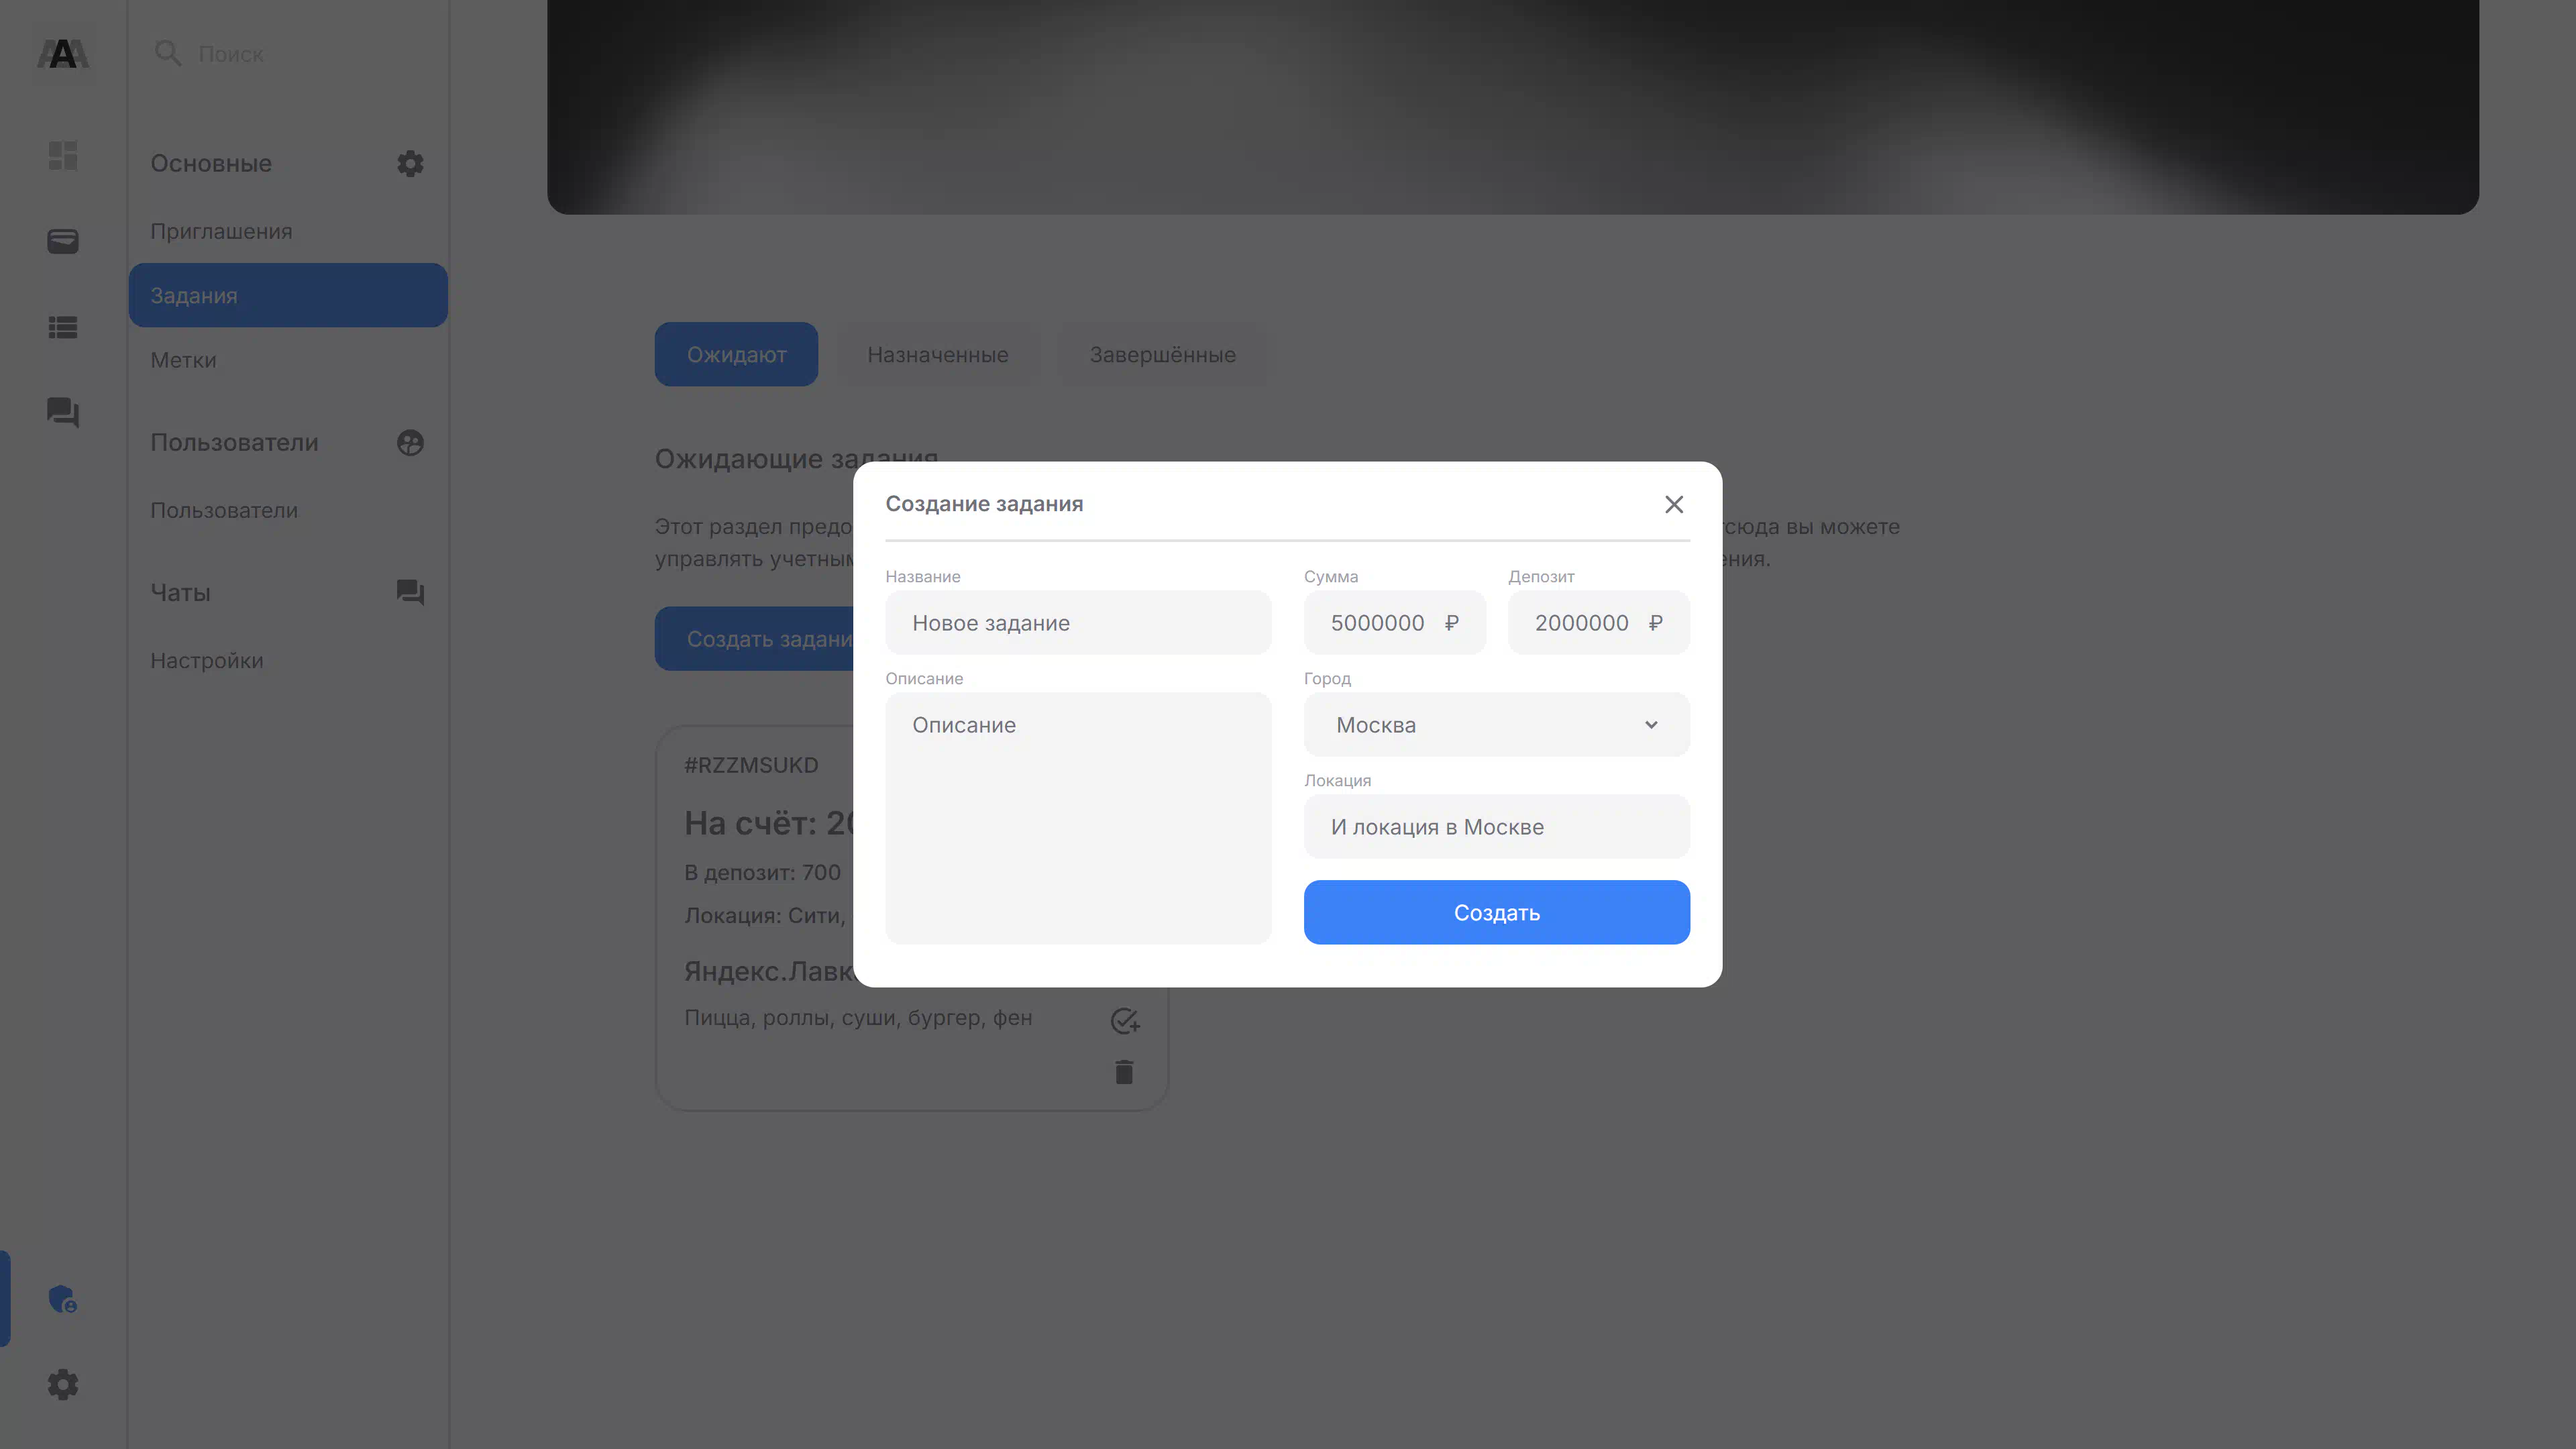Expand the Город dropdown showing Москва
The width and height of the screenshot is (2576, 1449).
click(1497, 725)
